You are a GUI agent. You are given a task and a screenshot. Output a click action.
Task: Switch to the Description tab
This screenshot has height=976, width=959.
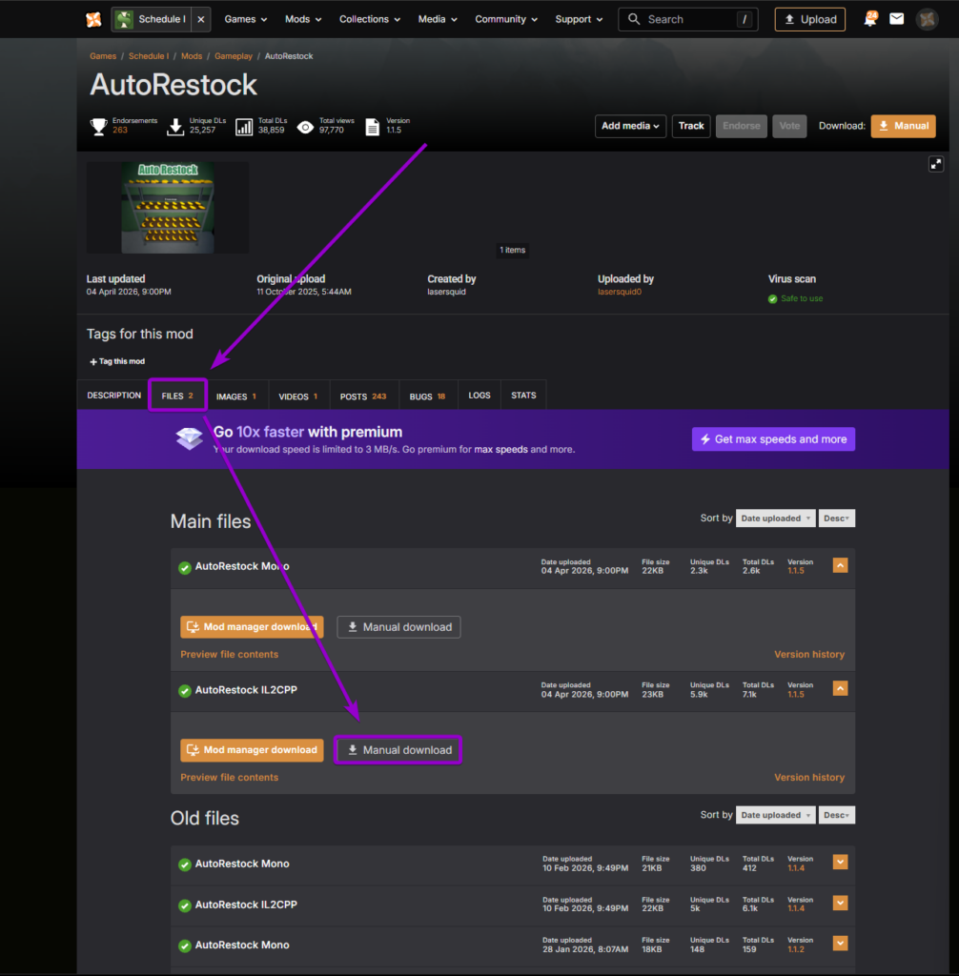point(114,396)
